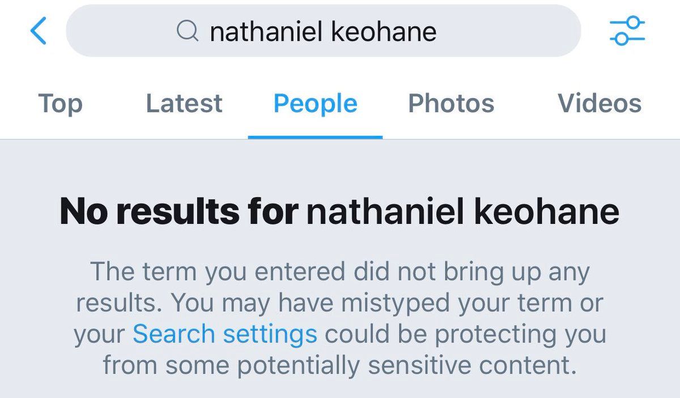Select the People tab
680x398 pixels.
pyautogui.click(x=315, y=104)
